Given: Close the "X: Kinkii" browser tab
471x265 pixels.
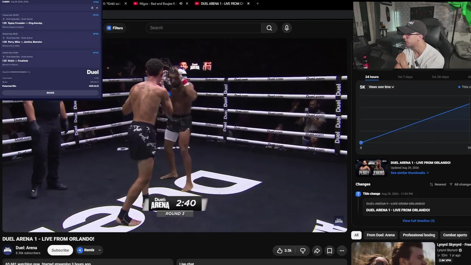Looking at the screenshot, I should click(125, 4).
